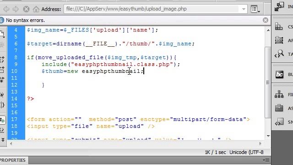Screen dimensions: 293x165
Task: Click the 1K / 1 sec status text
Action: [x=215, y=152]
